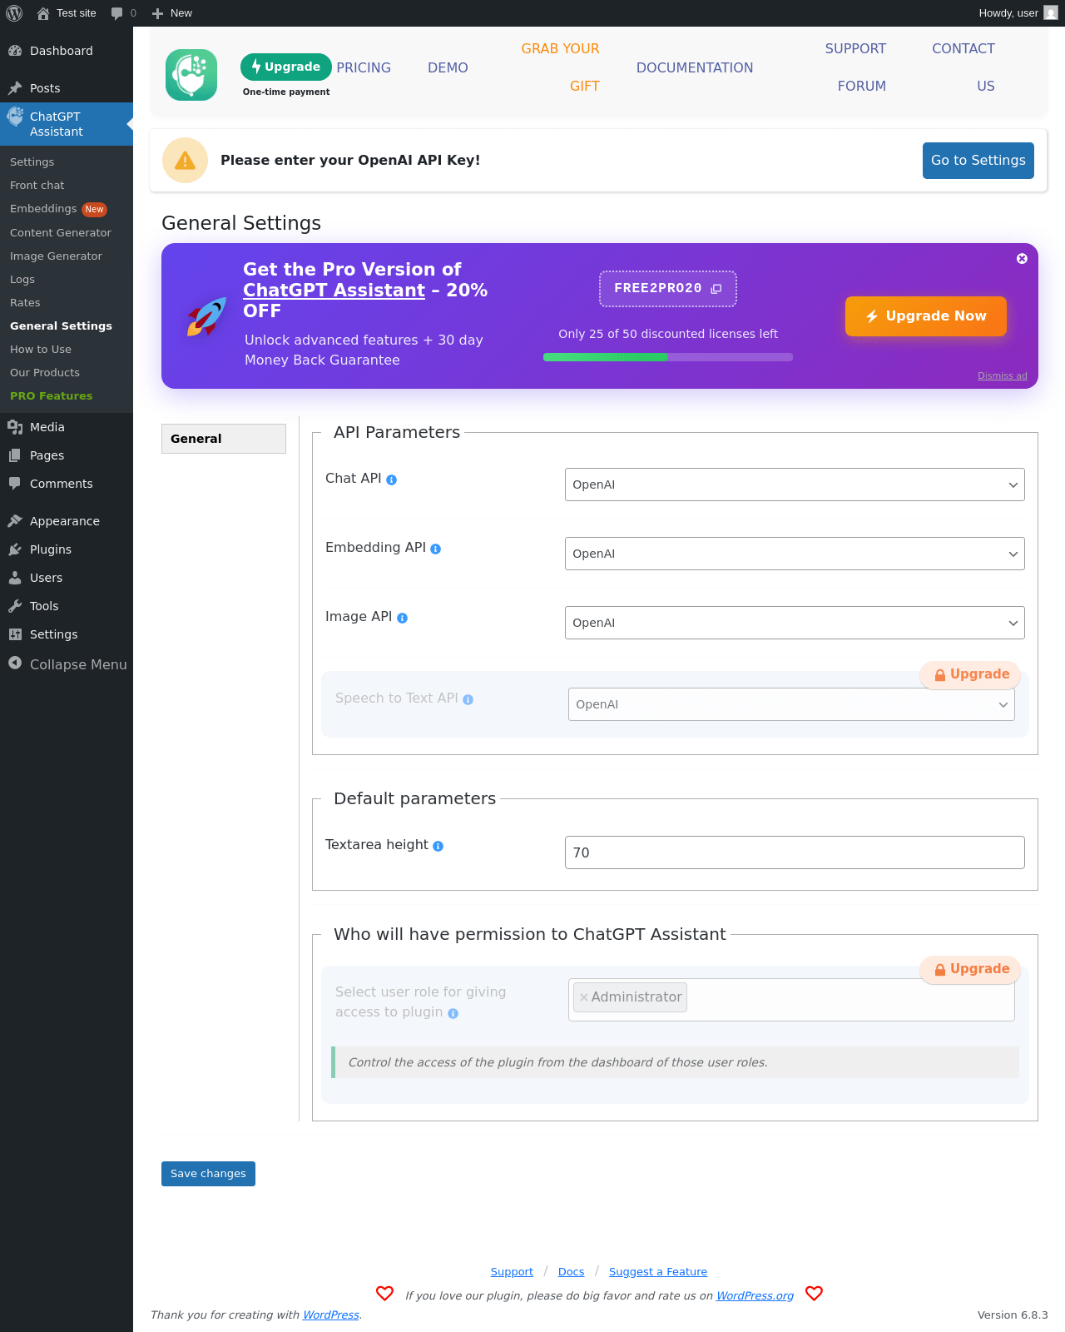Open the Embedding API dropdown
Screen dimensions: 1065x1332
[x=794, y=554]
